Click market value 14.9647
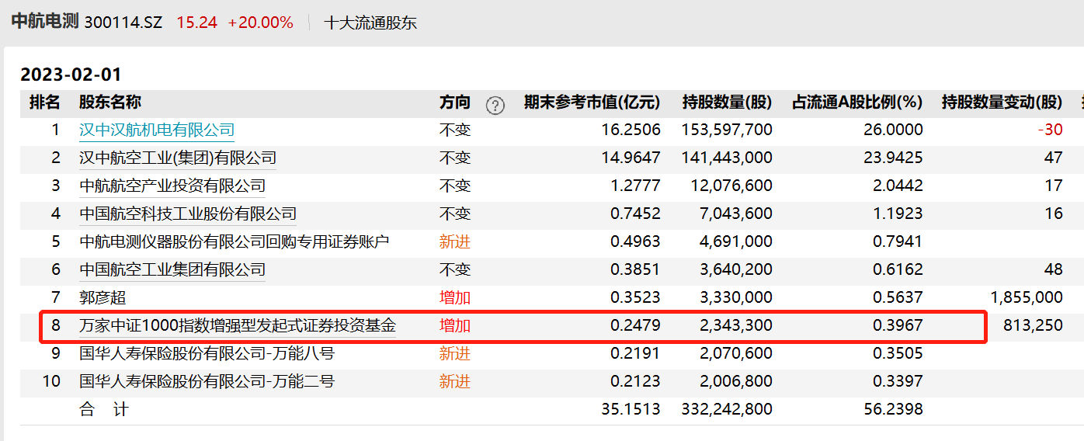Screen dimensions: 1084x441 [x=631, y=158]
